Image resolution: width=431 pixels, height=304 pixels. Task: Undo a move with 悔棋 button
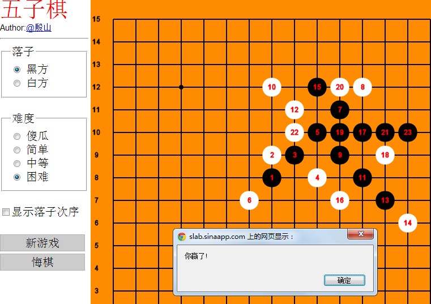42,262
